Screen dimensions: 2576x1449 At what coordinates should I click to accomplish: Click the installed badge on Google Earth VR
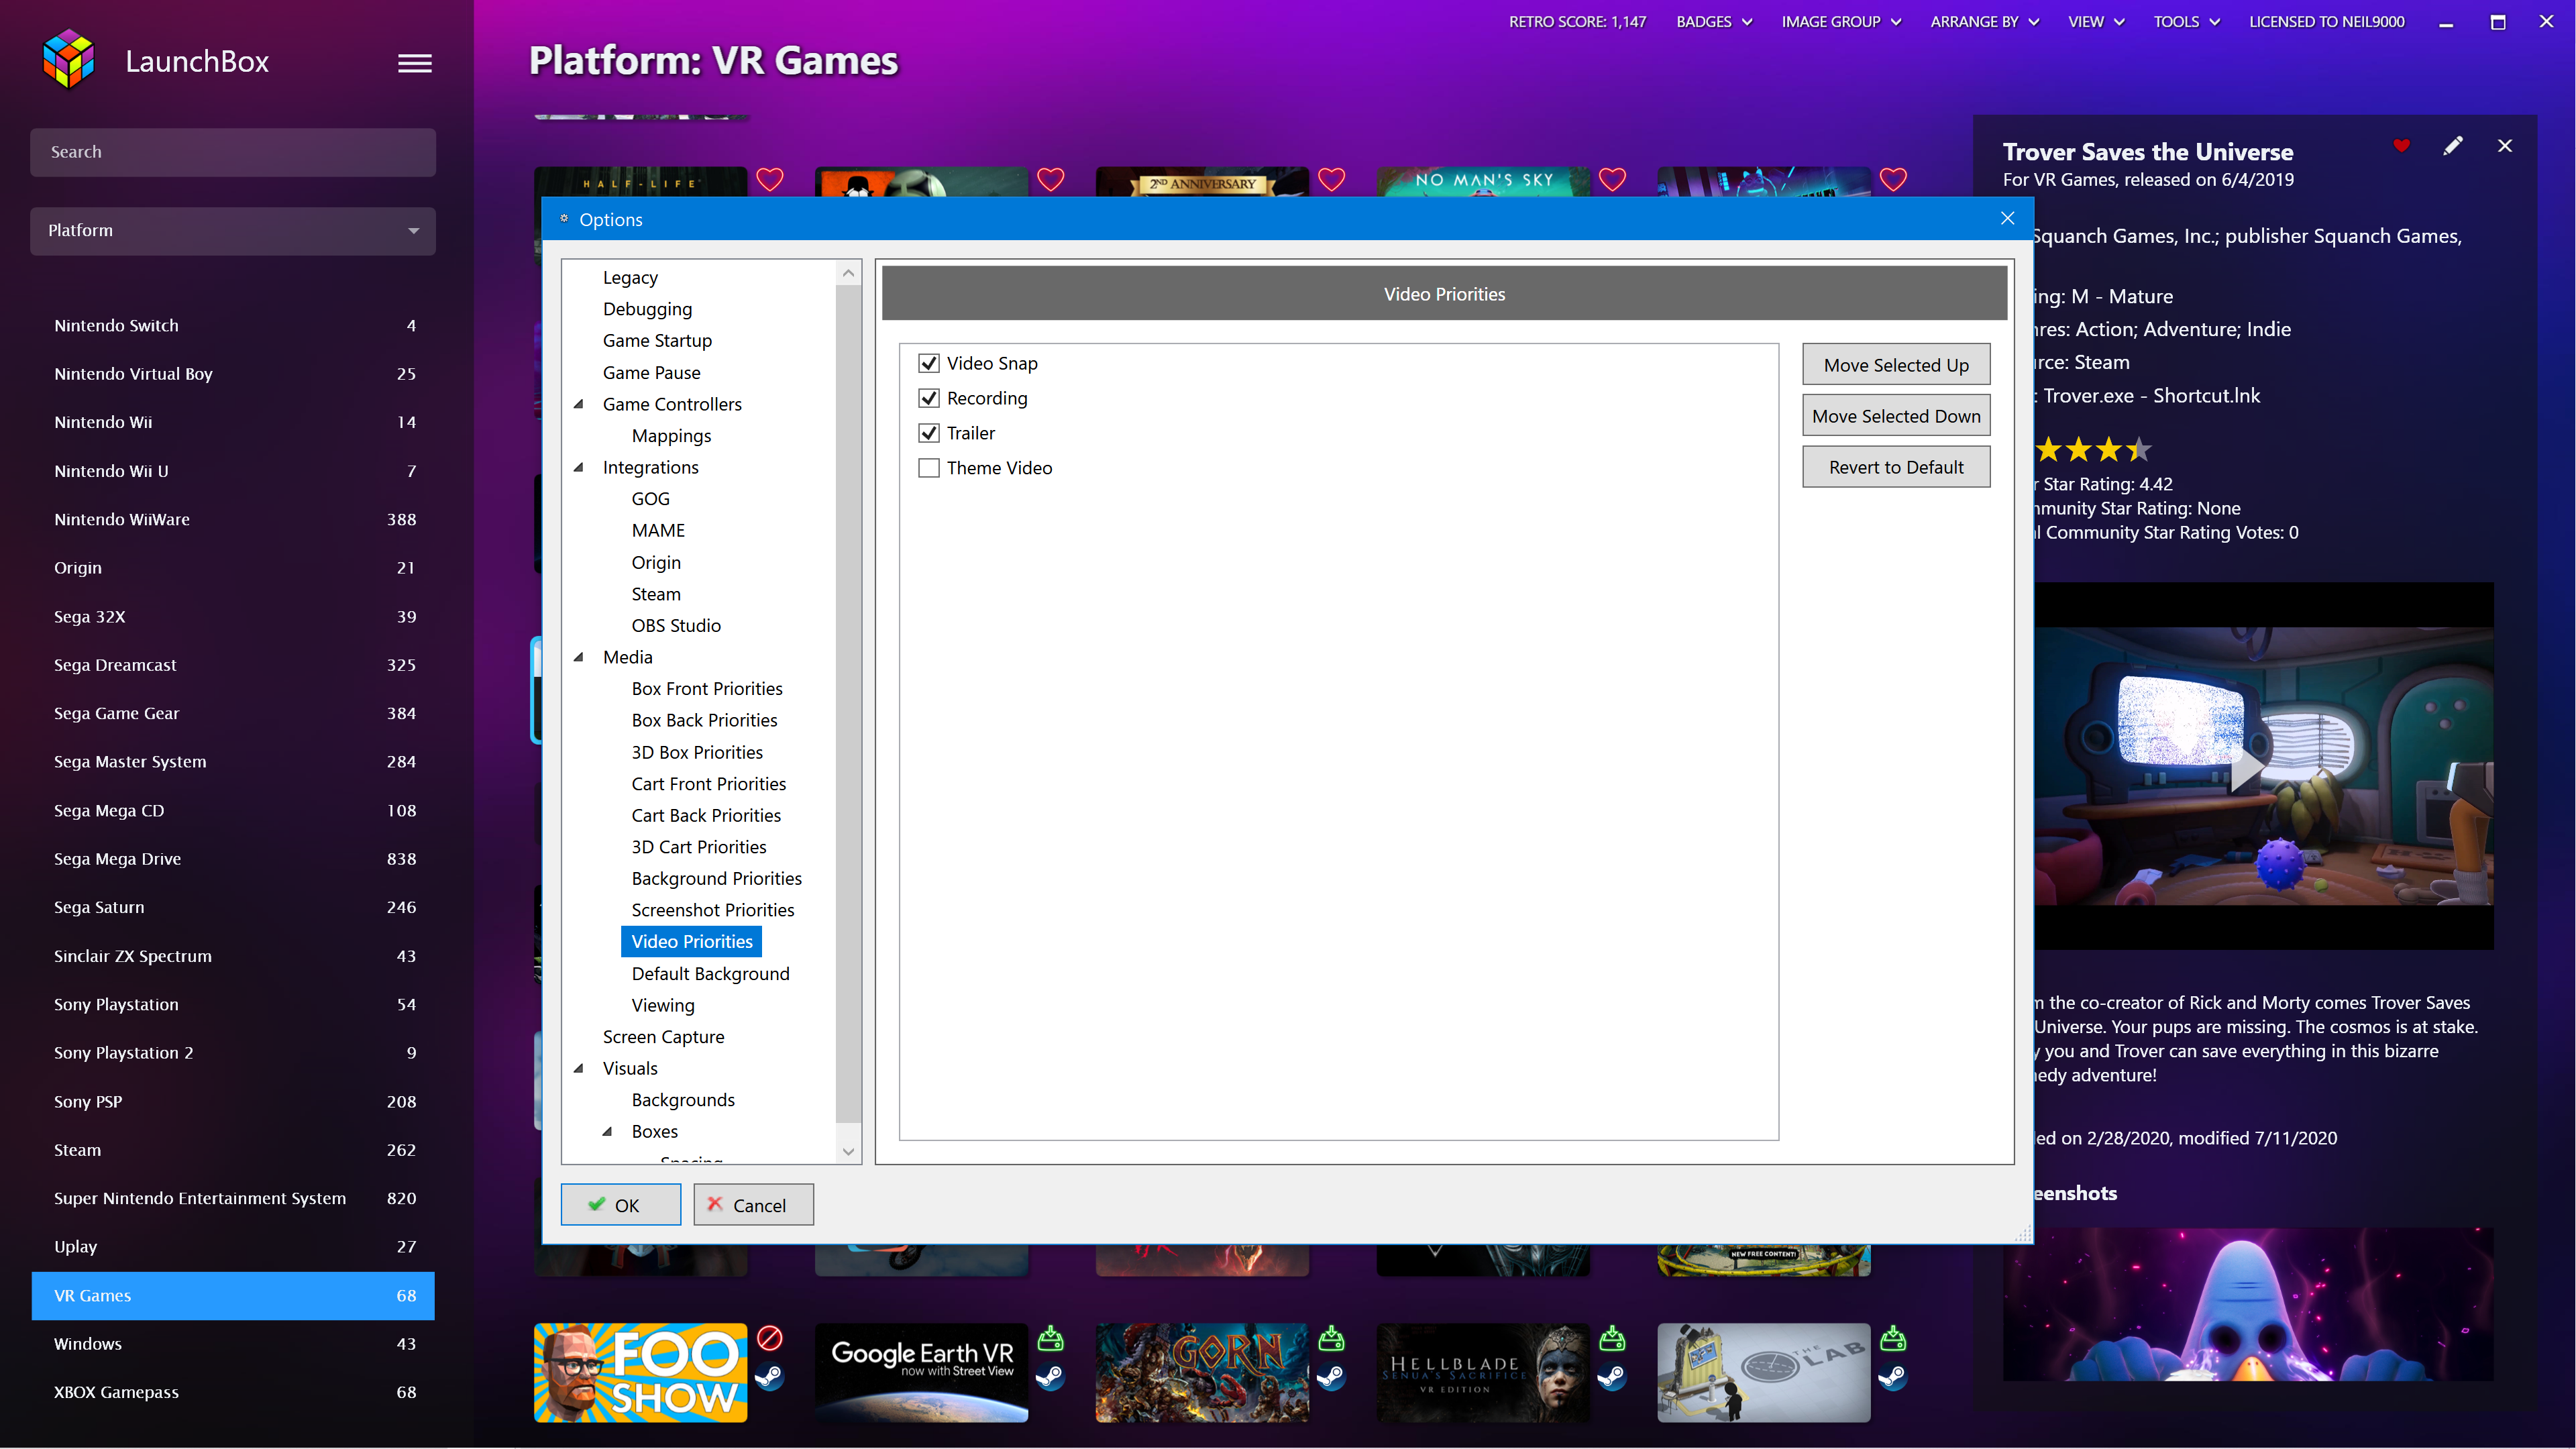[1050, 1338]
